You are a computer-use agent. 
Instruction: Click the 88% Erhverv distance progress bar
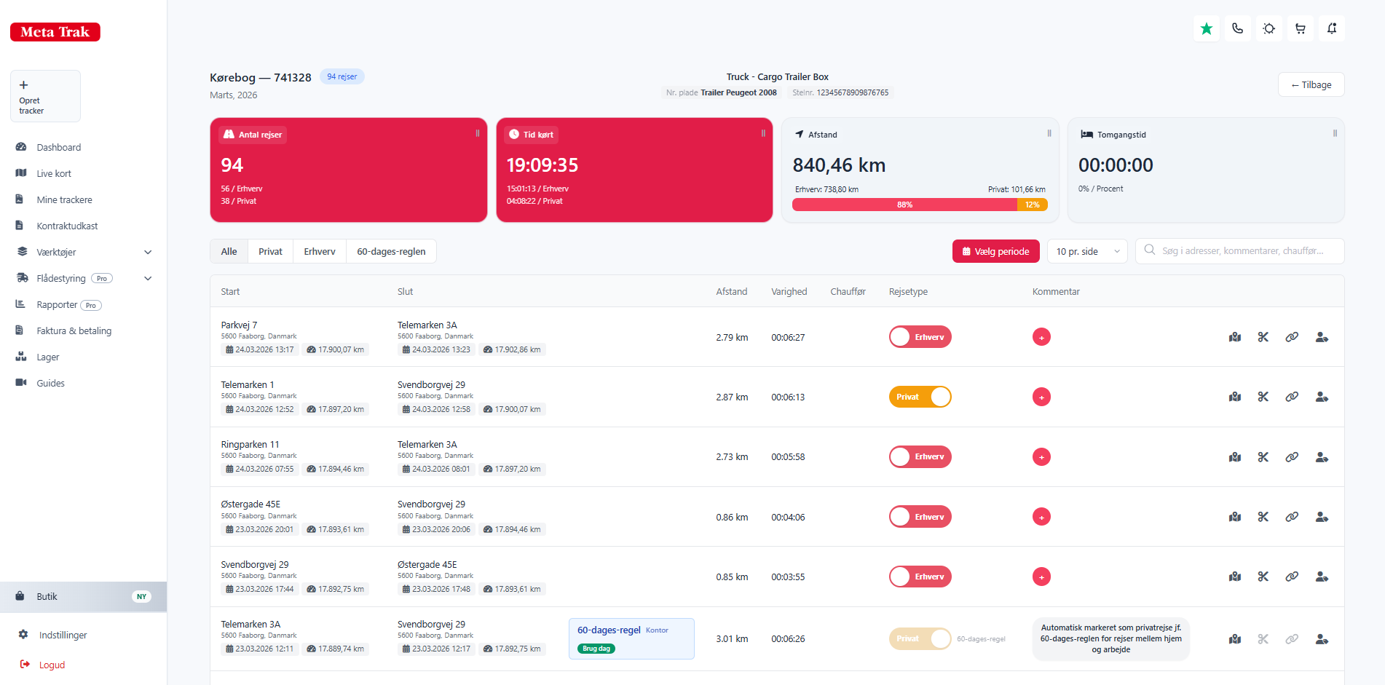904,205
